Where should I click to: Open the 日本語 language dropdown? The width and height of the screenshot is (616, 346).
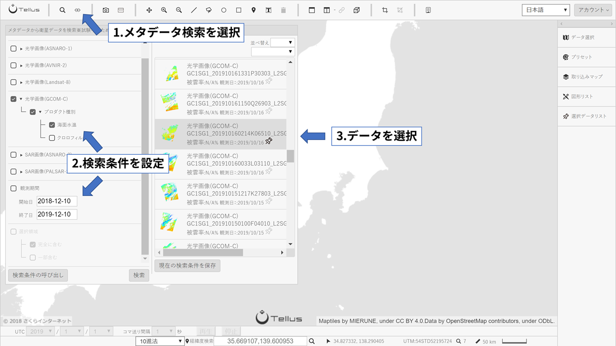click(546, 10)
